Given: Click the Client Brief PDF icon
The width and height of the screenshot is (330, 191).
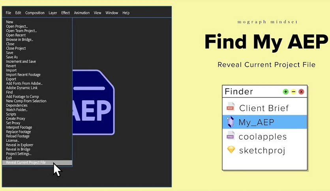Looking at the screenshot, I should click(x=231, y=107).
